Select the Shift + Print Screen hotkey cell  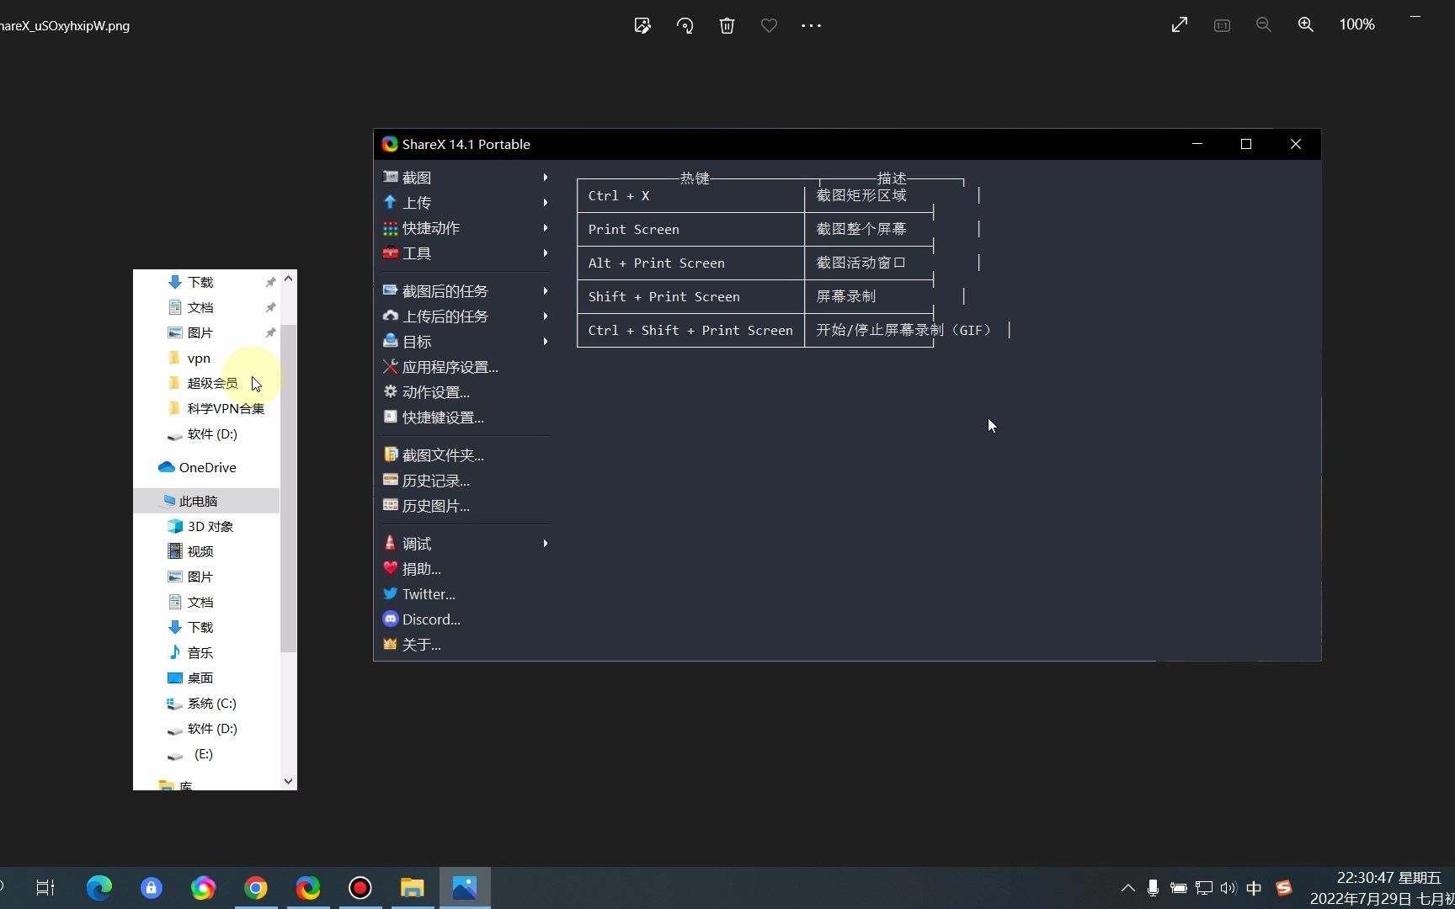(x=690, y=296)
